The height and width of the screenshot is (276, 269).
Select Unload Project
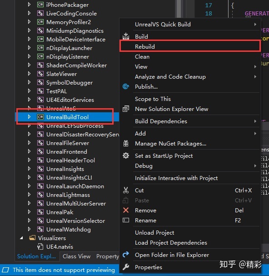tap(190, 232)
